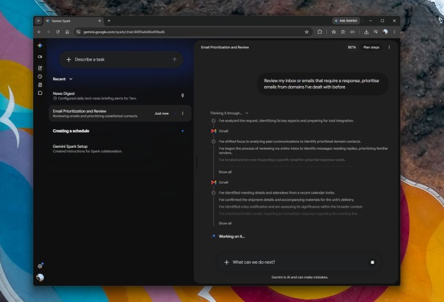Select the Gemini Spark browser tab

point(73,20)
